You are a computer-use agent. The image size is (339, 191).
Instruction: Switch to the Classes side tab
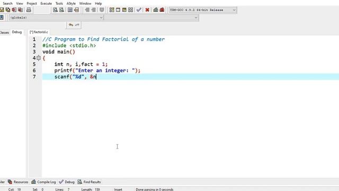pos(4,32)
